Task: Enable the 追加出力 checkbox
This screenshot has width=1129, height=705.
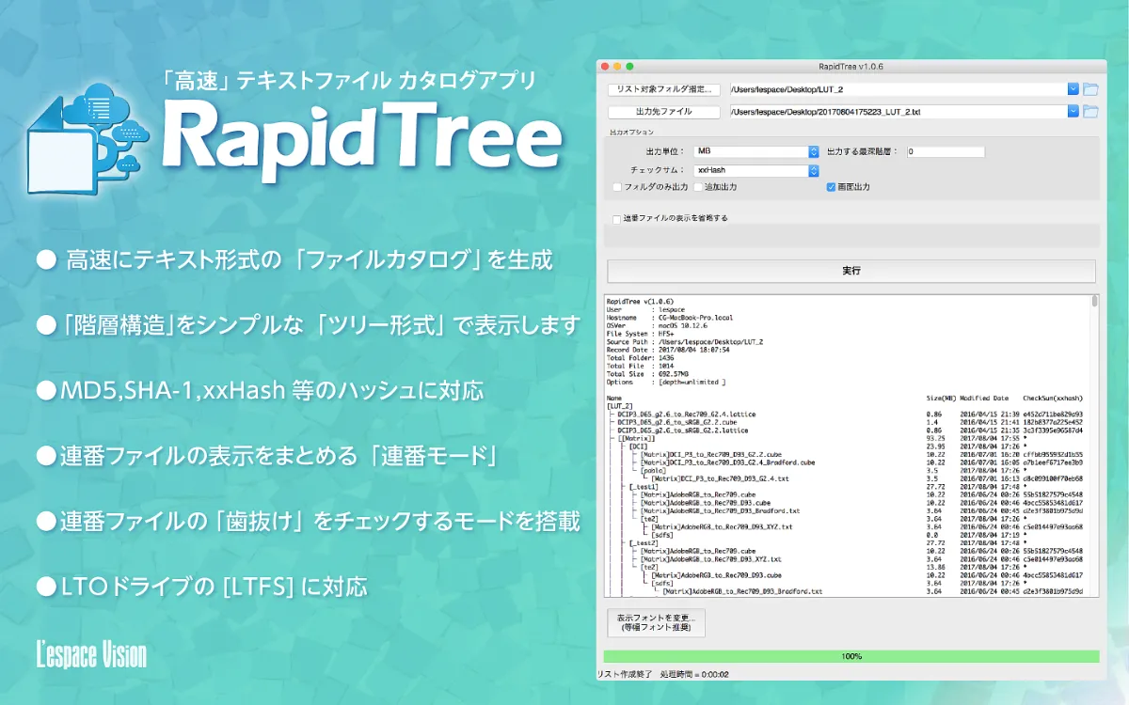Action: [698, 187]
